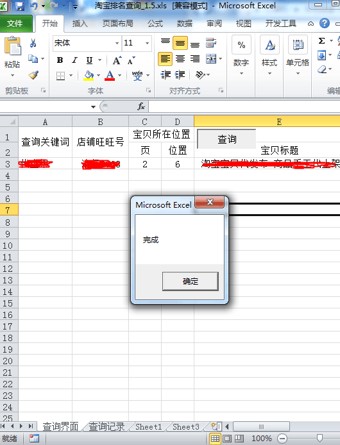Click the Fill Color paint bucket
The height and width of the screenshot is (445, 340).
coord(89,76)
